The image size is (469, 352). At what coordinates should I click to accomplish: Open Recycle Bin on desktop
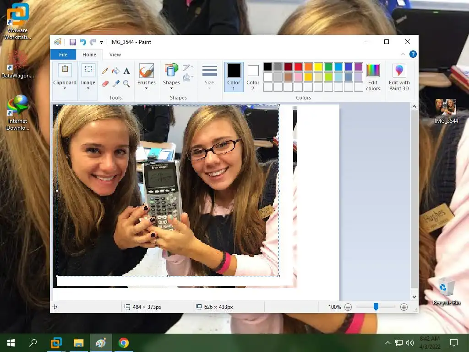click(x=446, y=291)
